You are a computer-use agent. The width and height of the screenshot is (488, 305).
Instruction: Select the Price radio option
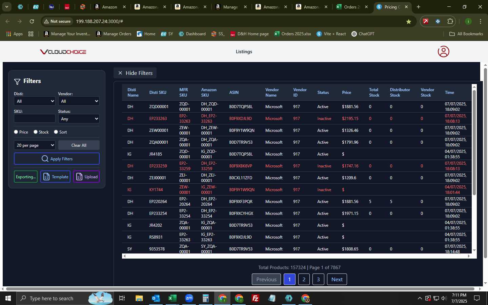pyautogui.click(x=16, y=132)
